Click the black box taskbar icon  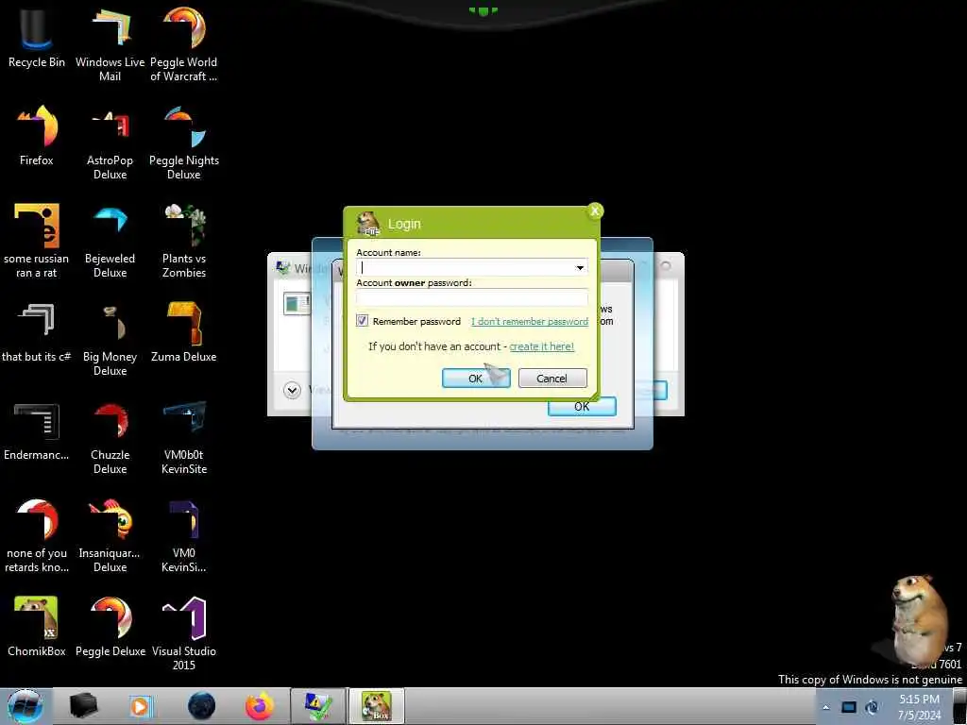(x=83, y=706)
